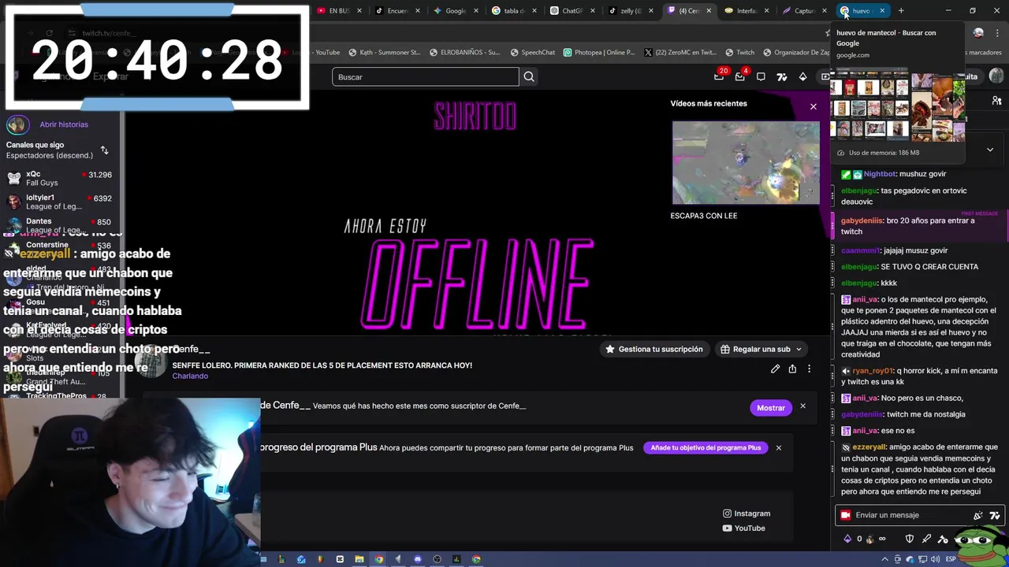Click the celebration party icon in chat input
This screenshot has height=567, width=1009.
(x=978, y=516)
